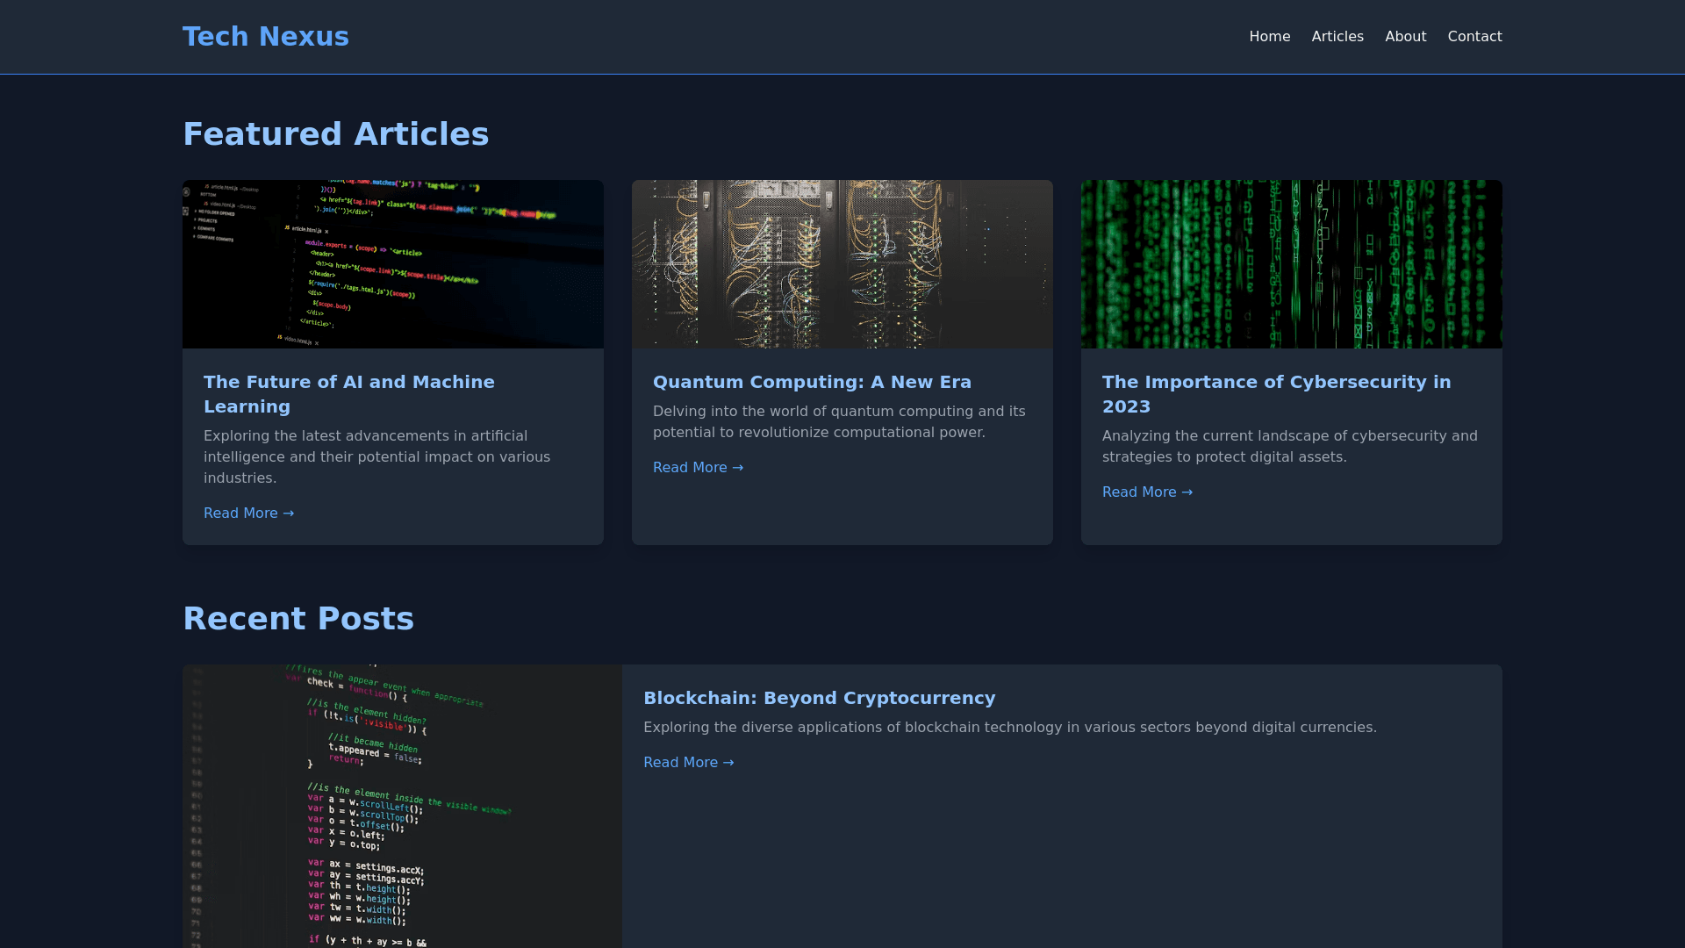Open the Articles navigation item

click(1337, 36)
